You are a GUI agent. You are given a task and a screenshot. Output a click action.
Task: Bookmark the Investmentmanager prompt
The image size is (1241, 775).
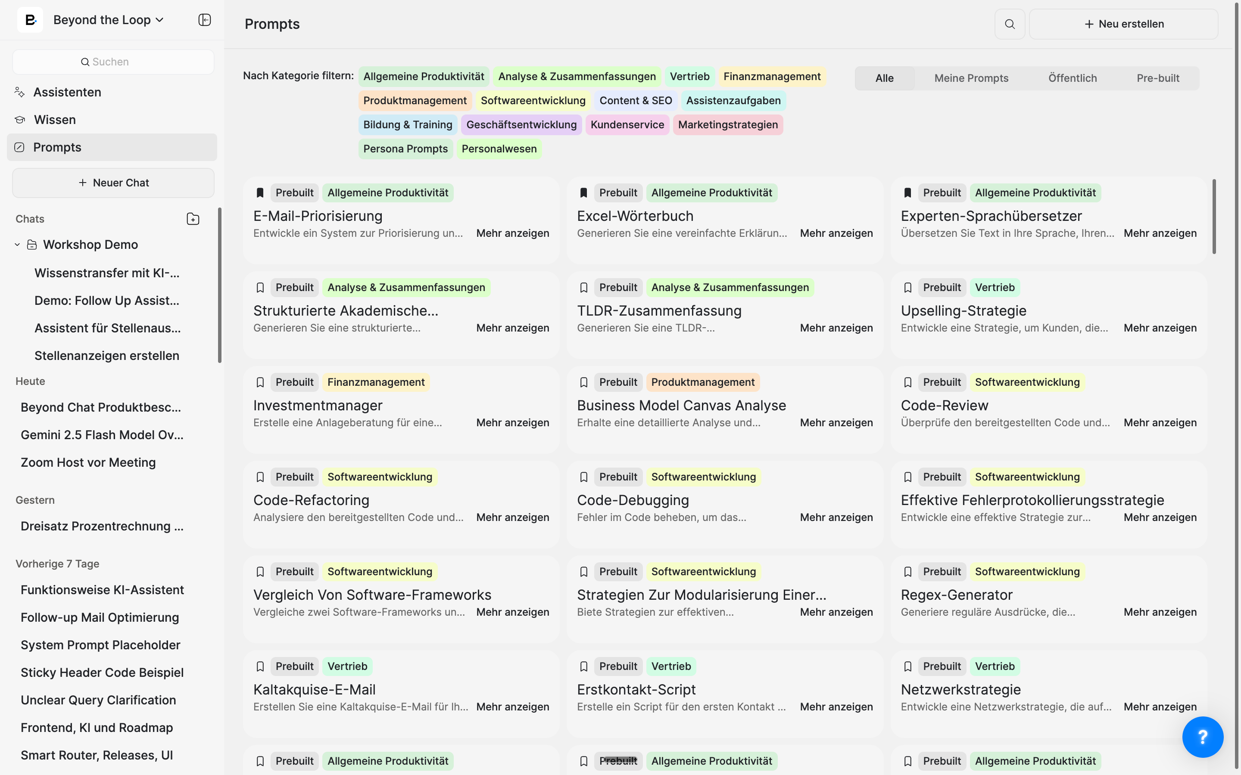(260, 382)
